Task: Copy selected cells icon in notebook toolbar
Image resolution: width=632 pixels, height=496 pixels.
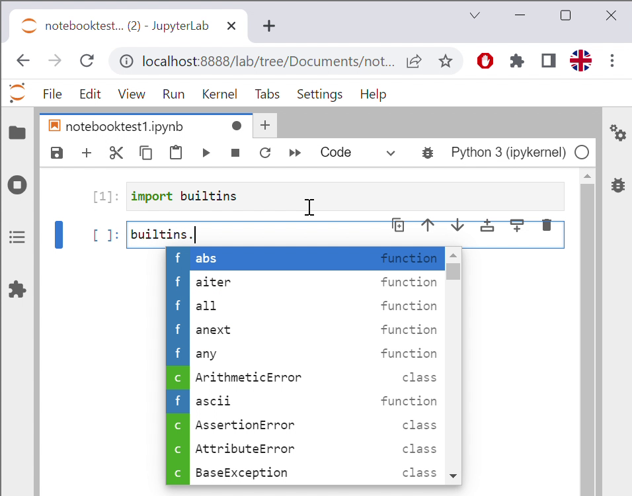Action: [146, 153]
